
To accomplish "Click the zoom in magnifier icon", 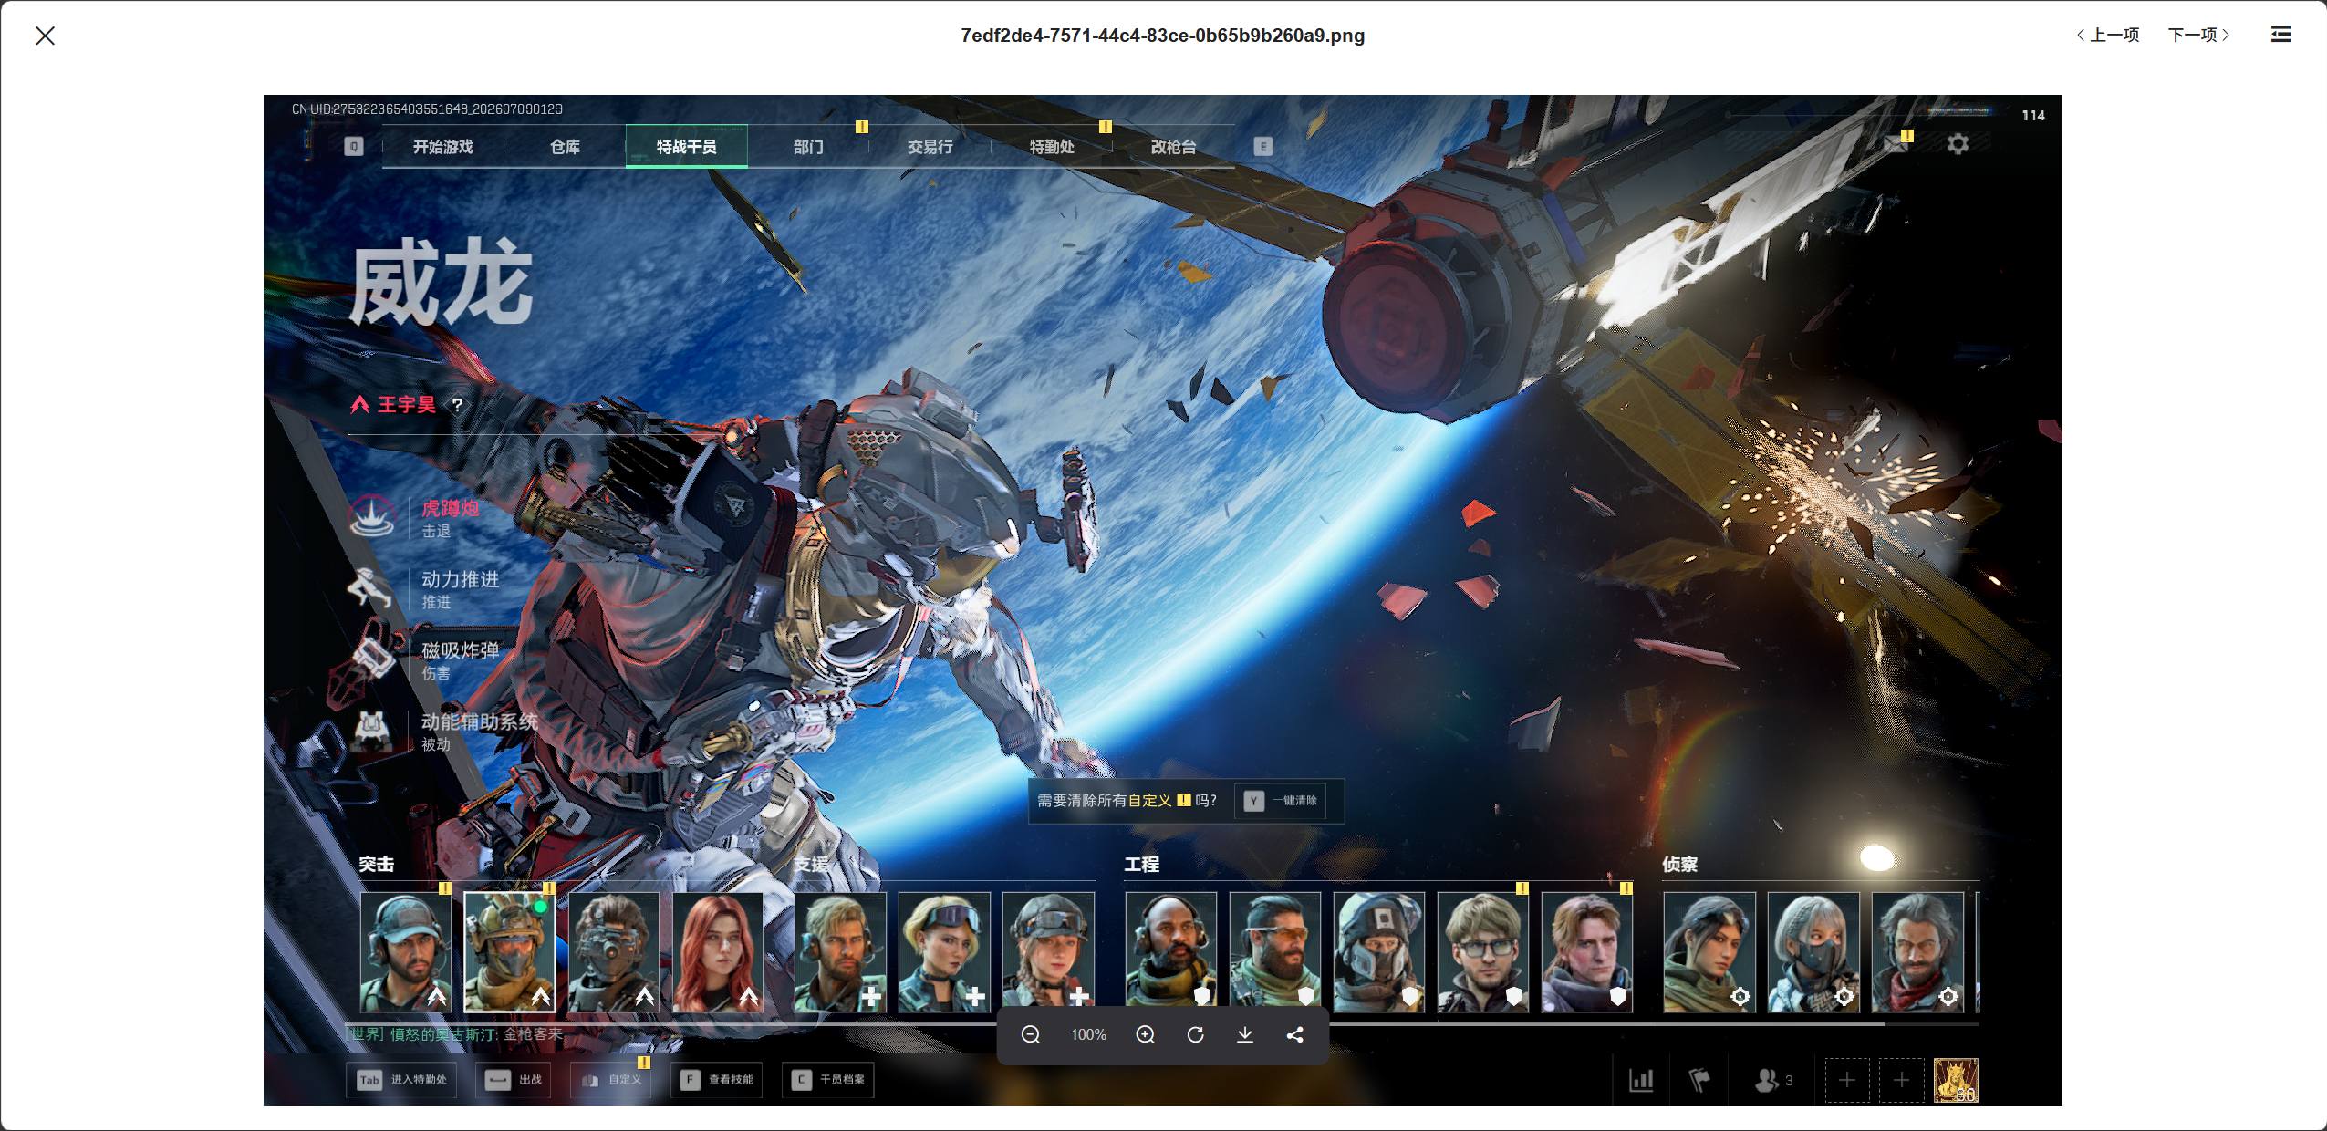I will coord(1146,1034).
